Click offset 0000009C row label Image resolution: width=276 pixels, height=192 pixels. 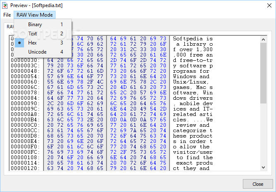pyautogui.click(x=25, y=109)
